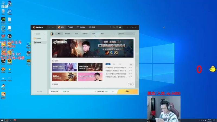Open the user avatar in WeGame title bar
This screenshot has width=217, height=122.
[120, 27]
